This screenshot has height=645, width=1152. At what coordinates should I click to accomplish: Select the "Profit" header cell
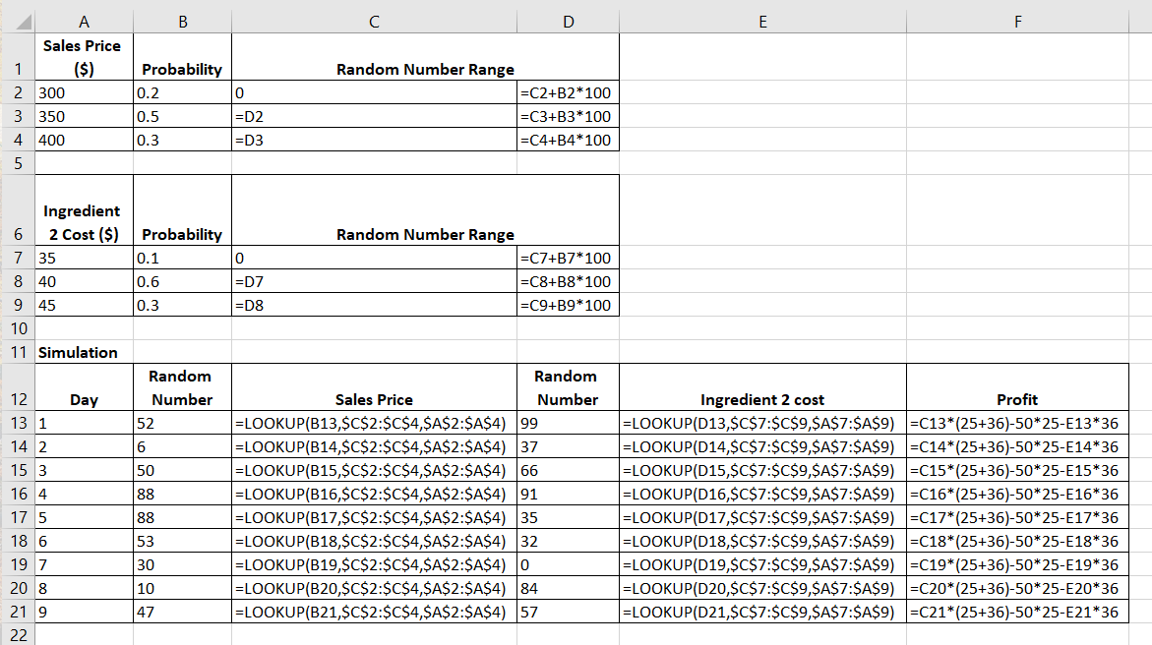[x=1016, y=399]
